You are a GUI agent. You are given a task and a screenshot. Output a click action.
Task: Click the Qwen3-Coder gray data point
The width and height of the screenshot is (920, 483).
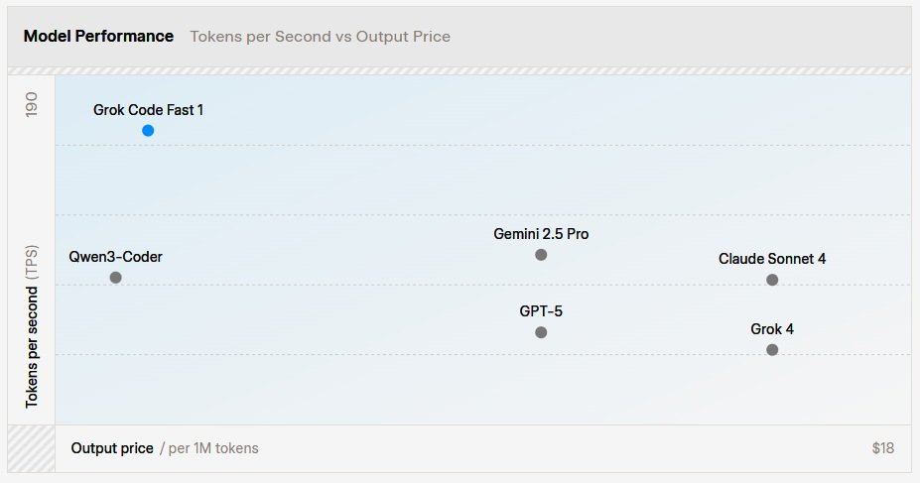coord(115,278)
